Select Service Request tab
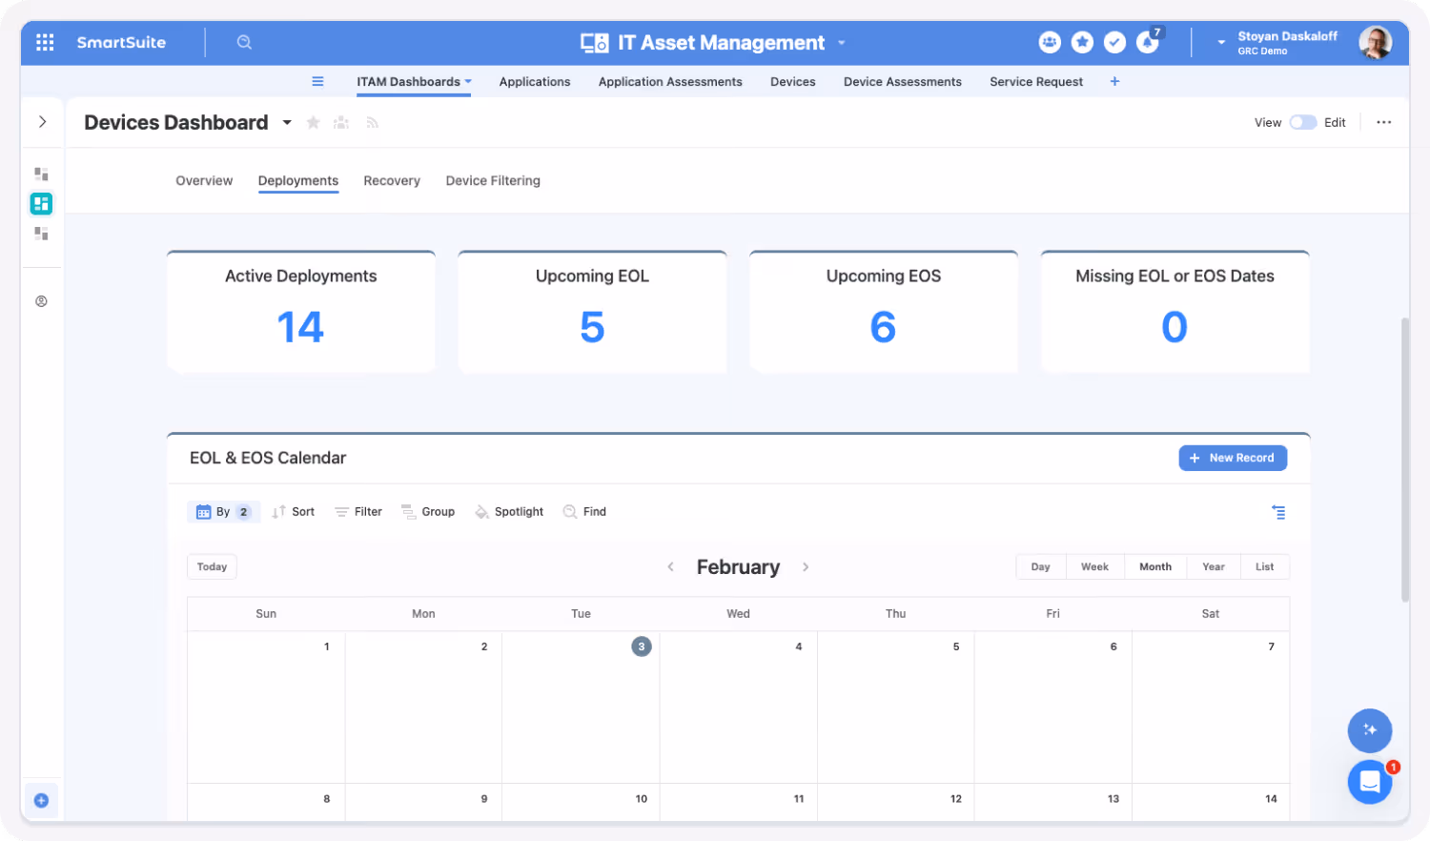 (x=1036, y=82)
